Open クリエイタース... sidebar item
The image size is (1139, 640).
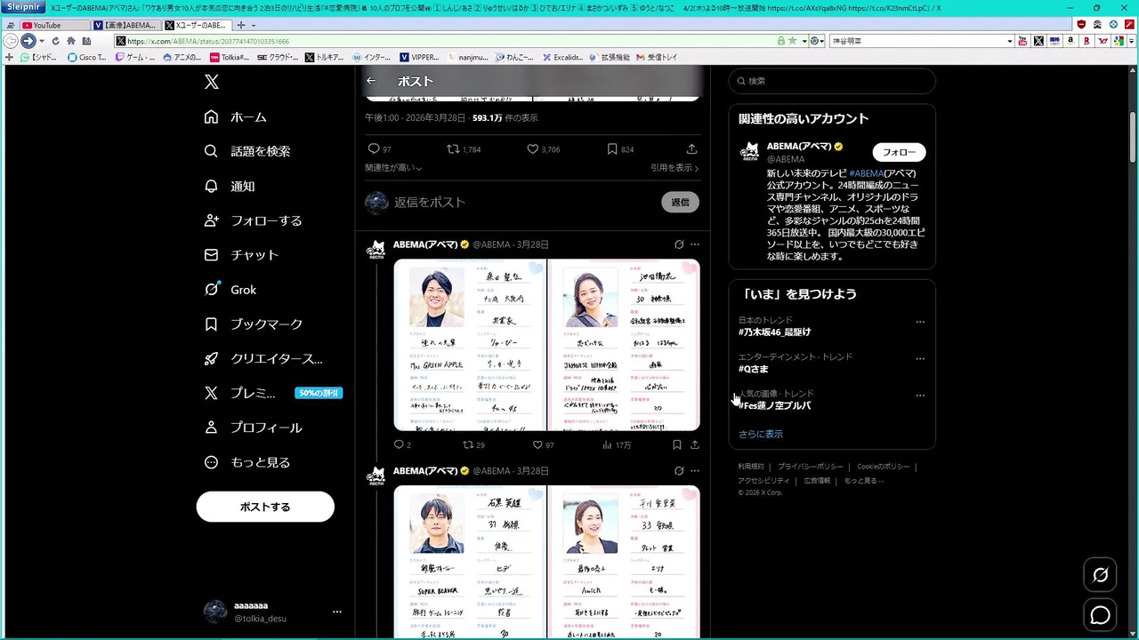[x=263, y=359]
